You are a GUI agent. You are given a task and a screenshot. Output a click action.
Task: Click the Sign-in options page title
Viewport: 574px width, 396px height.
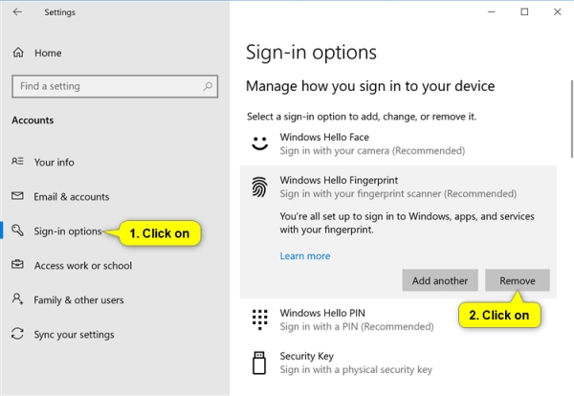pos(311,53)
